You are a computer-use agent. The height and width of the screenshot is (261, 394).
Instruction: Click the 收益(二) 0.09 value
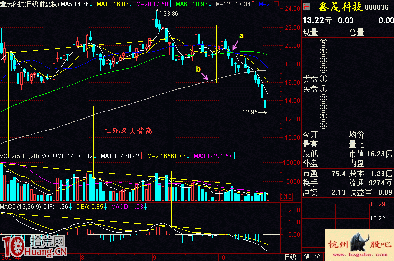pos(370,192)
